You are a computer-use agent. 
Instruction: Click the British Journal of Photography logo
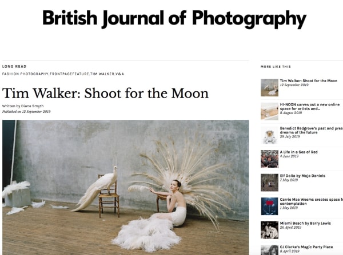(174, 19)
